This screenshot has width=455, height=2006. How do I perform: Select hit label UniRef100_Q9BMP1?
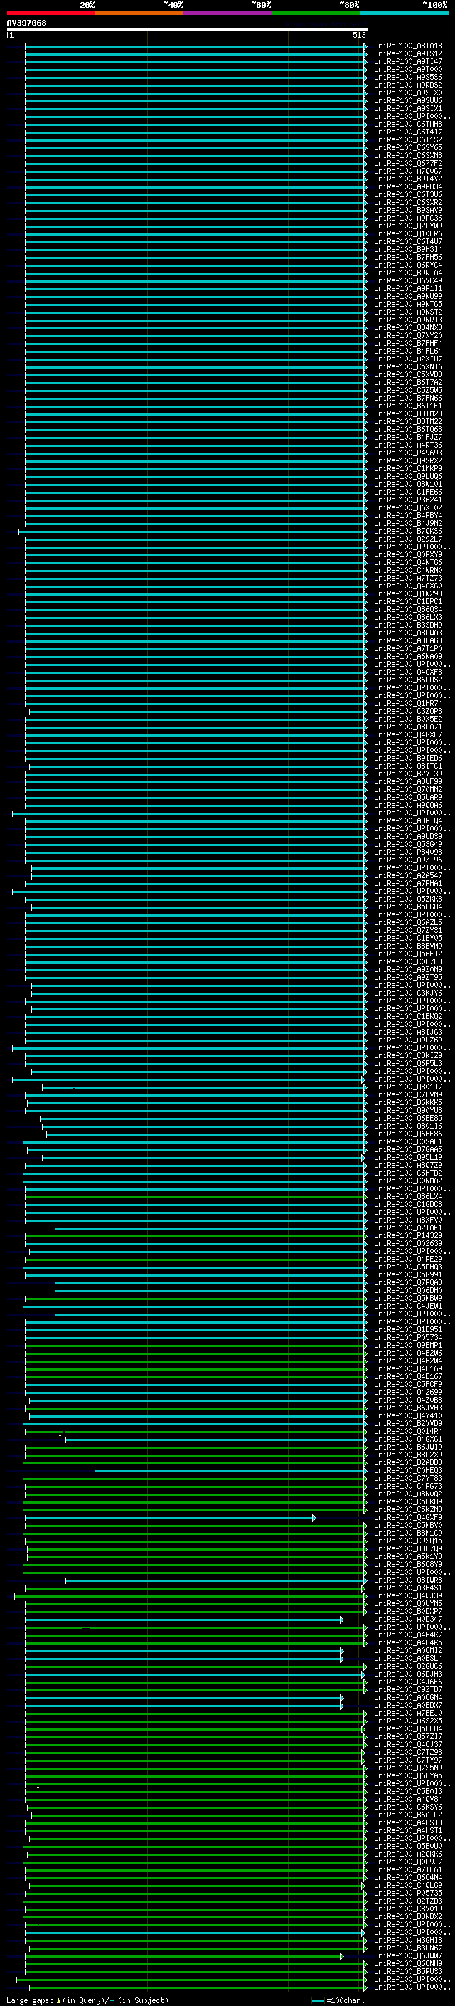coord(408,1345)
